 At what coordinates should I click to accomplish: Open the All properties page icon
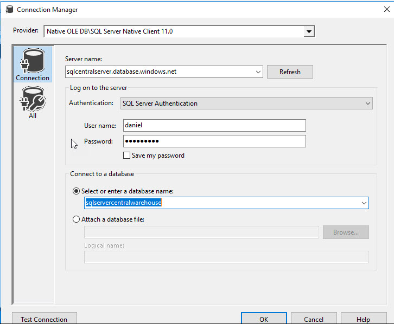click(33, 102)
